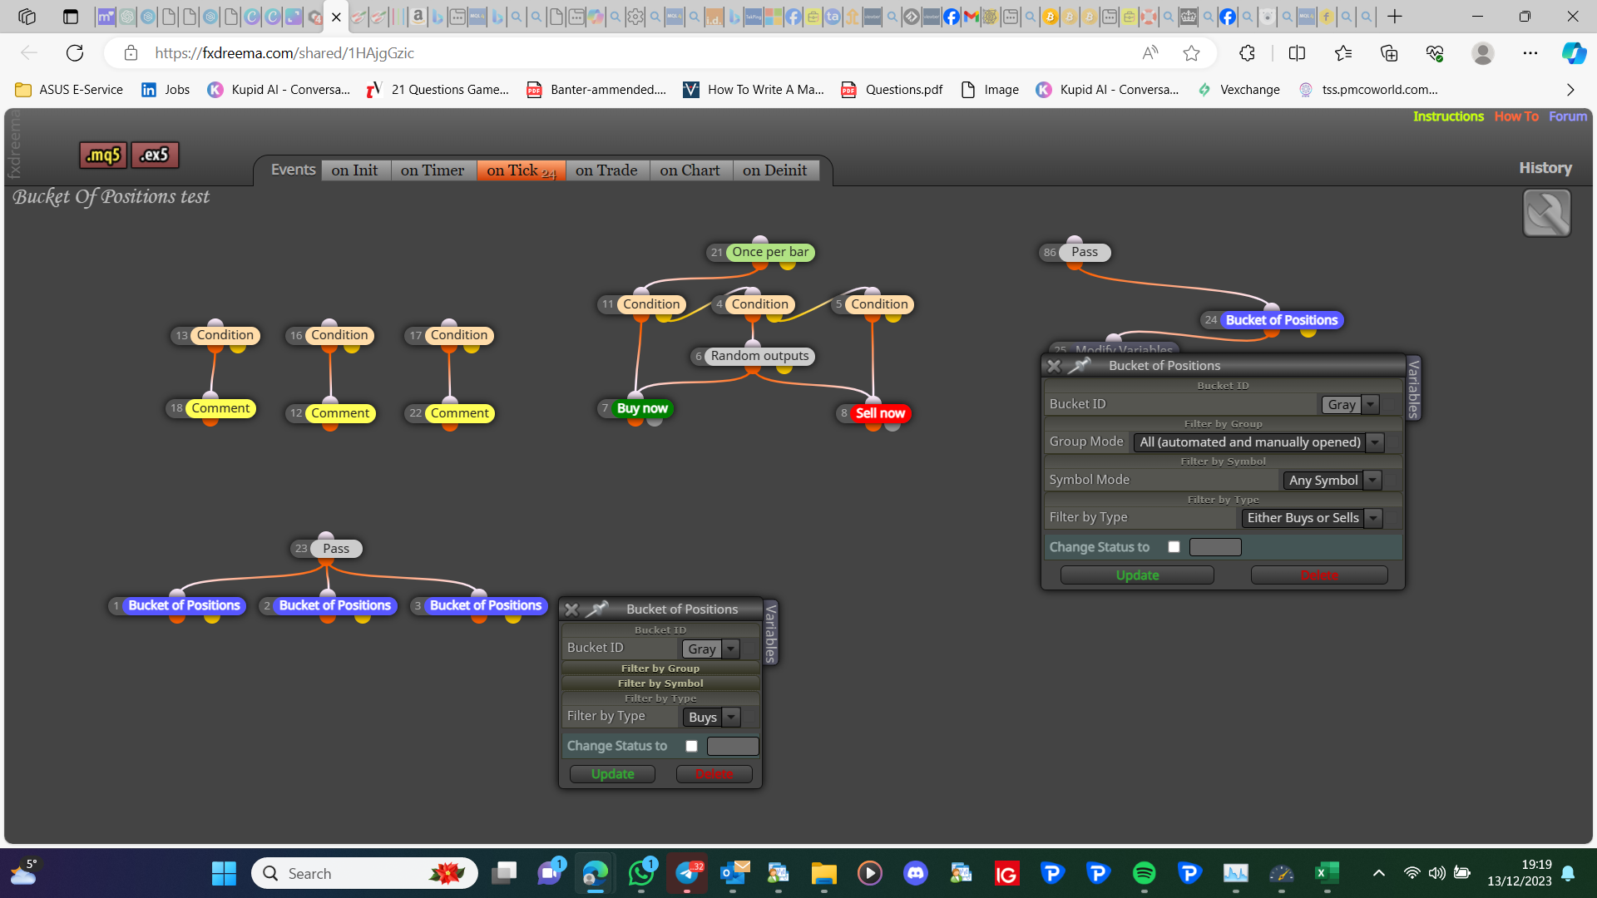
Task: Click Change Status to color field in Group Mode panel
Action: (x=1215, y=547)
